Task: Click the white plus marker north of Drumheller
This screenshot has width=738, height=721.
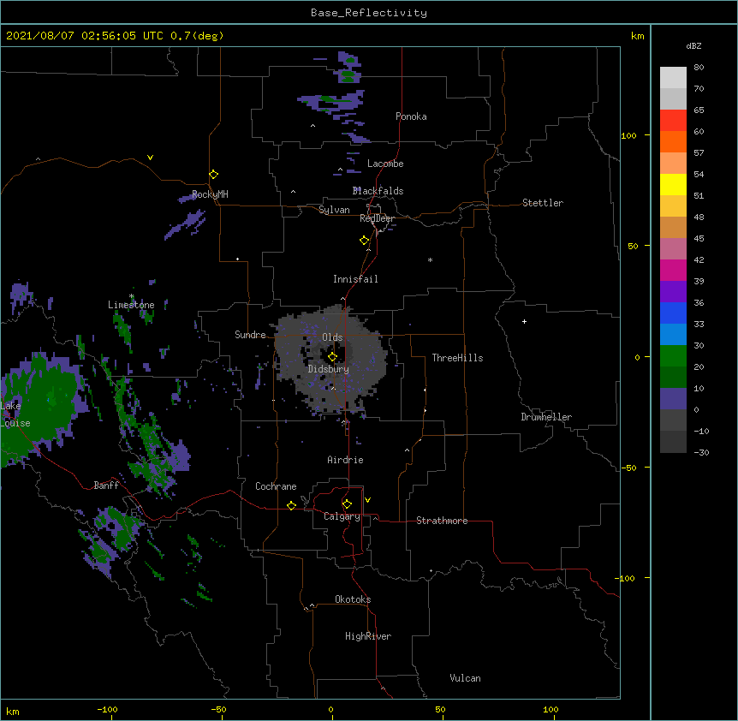Action: coord(524,321)
